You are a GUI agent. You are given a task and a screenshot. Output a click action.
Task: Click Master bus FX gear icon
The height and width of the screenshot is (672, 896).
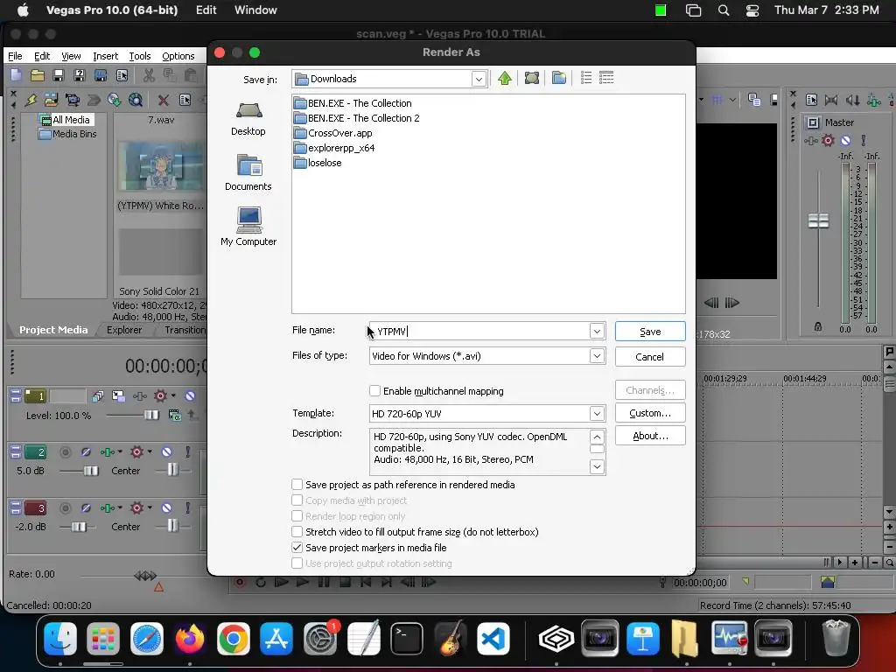[828, 140]
